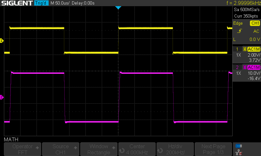Click the Window up arrow
This screenshot has width=261, height=156.
tap(114, 148)
